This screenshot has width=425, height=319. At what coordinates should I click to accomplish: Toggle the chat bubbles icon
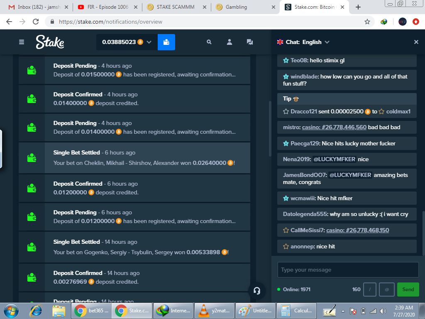249,42
